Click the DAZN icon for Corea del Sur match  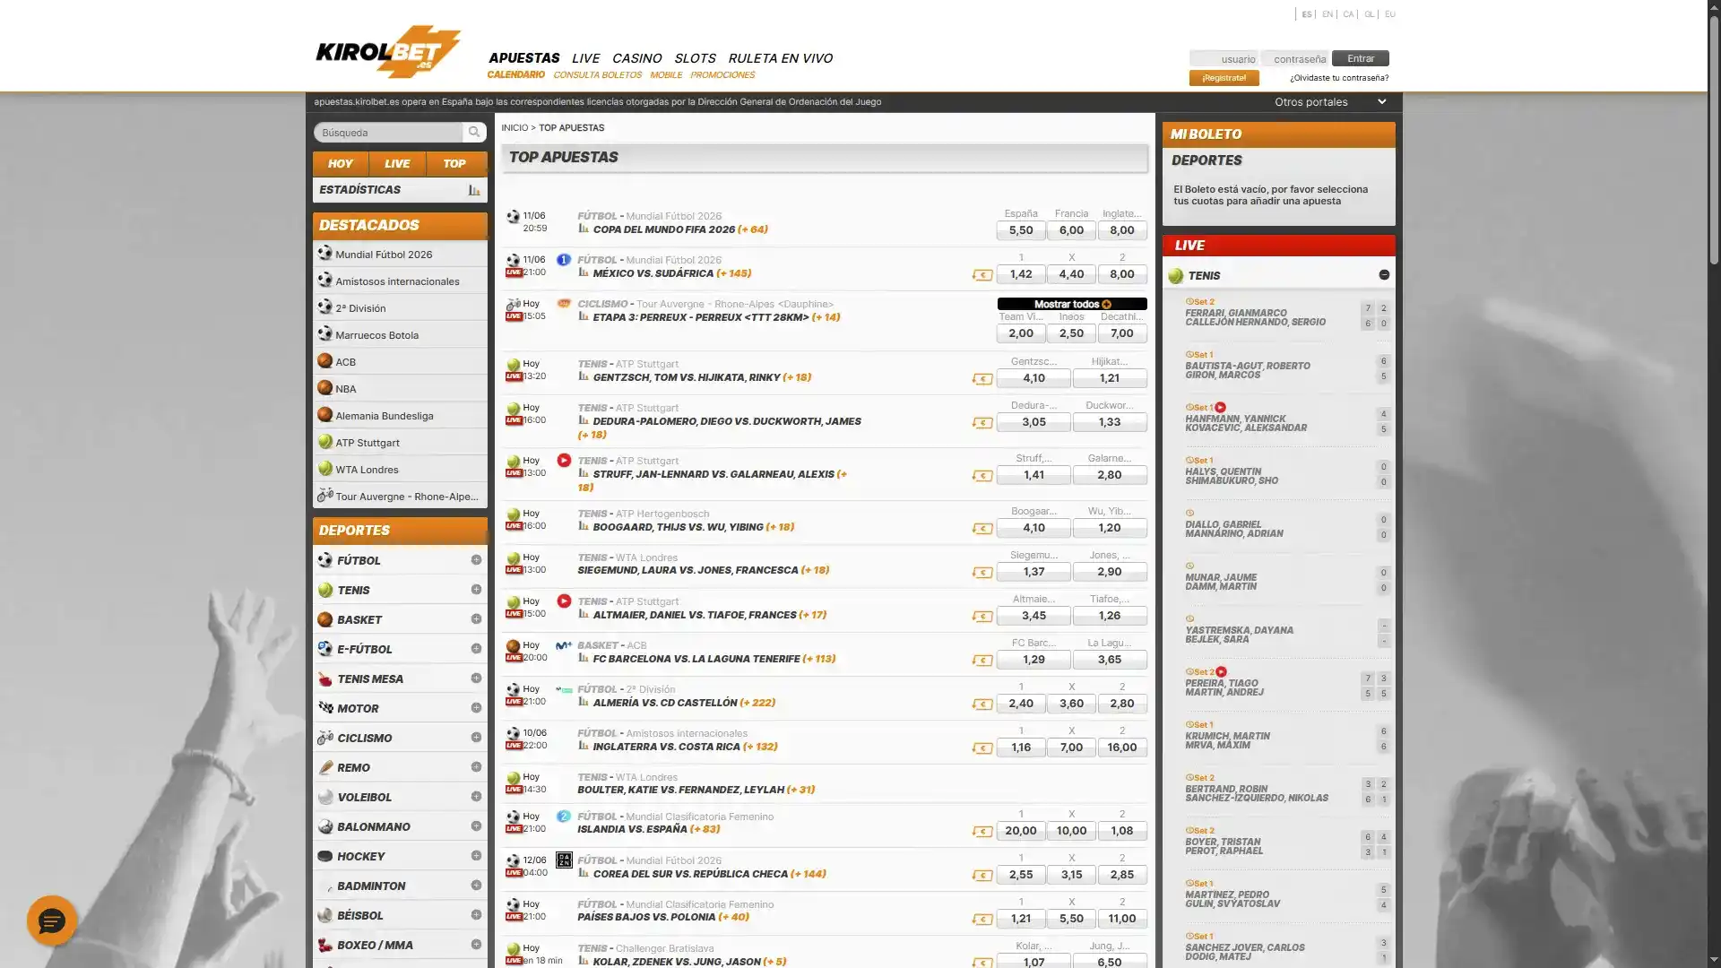pyautogui.click(x=564, y=860)
